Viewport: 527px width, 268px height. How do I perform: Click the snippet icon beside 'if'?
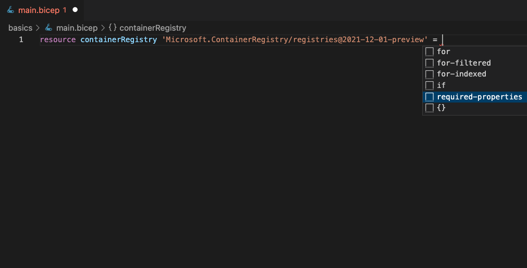[429, 85]
